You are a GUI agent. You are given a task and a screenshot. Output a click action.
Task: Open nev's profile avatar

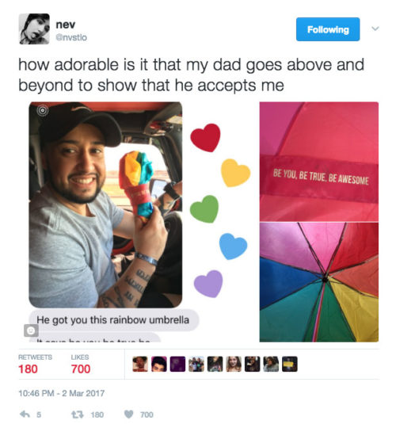point(34,29)
